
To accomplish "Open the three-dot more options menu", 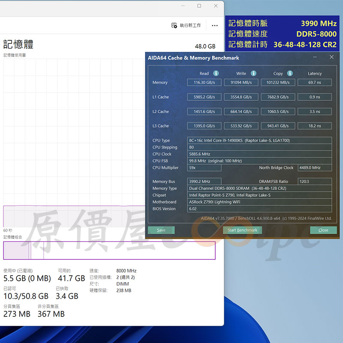I will pos(215,26).
